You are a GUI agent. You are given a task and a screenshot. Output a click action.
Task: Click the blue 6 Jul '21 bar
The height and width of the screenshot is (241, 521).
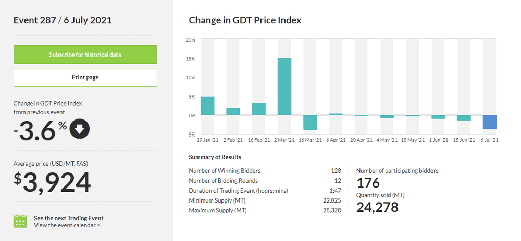click(x=489, y=122)
